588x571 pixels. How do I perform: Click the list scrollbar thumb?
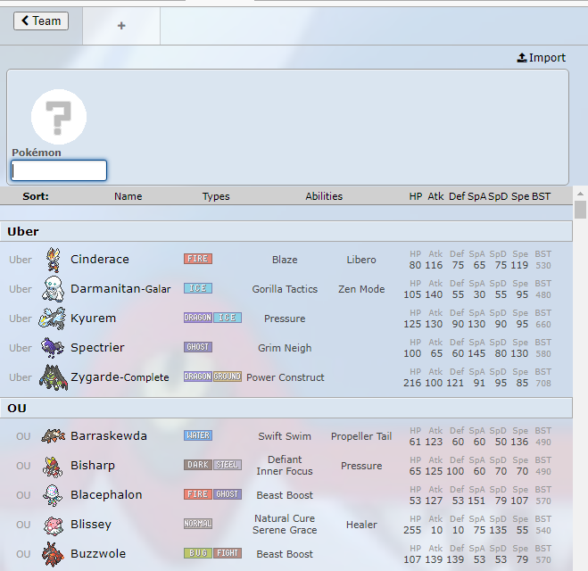(580, 210)
